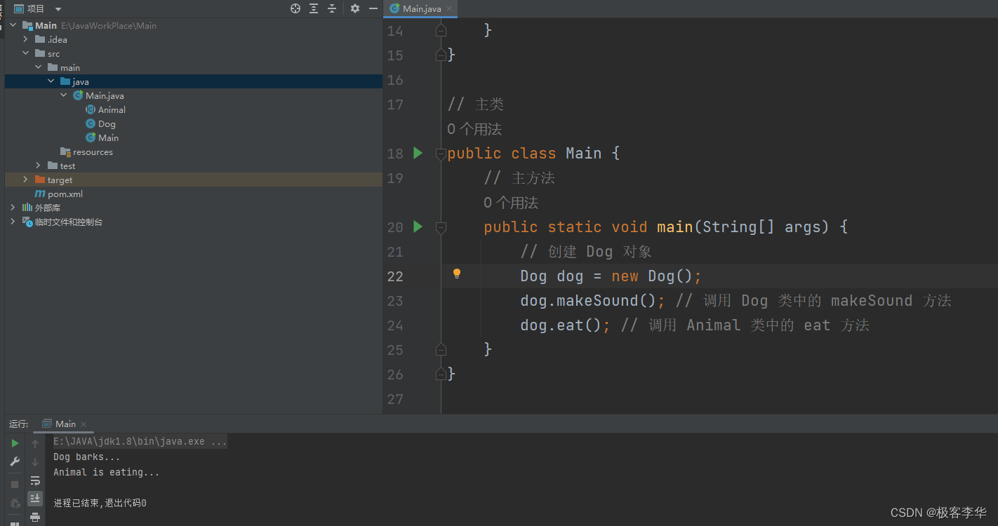Click fold end marker on line 14
This screenshot has width=998, height=526.
[x=441, y=30]
